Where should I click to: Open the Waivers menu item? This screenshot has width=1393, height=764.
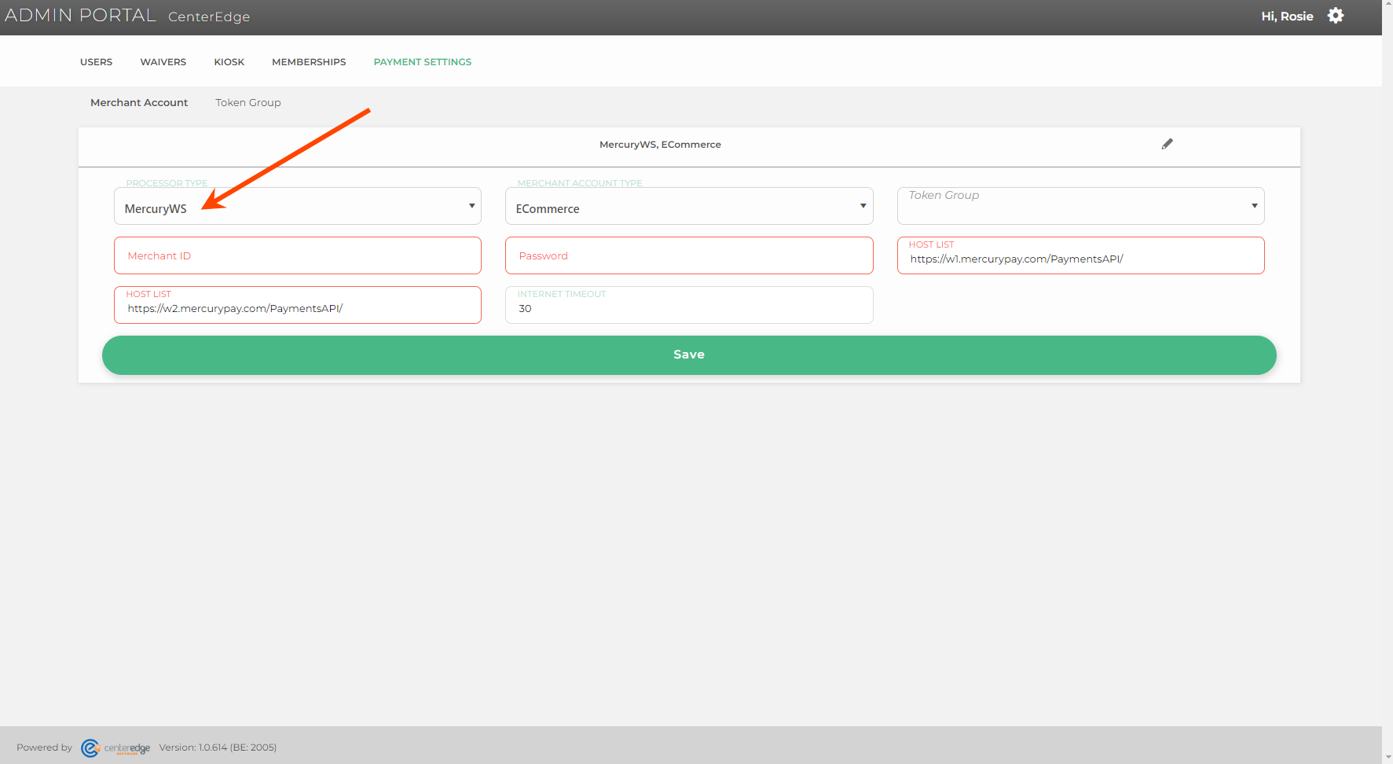[x=163, y=62]
